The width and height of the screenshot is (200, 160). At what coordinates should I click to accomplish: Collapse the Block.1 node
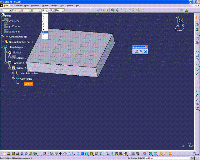(6, 52)
